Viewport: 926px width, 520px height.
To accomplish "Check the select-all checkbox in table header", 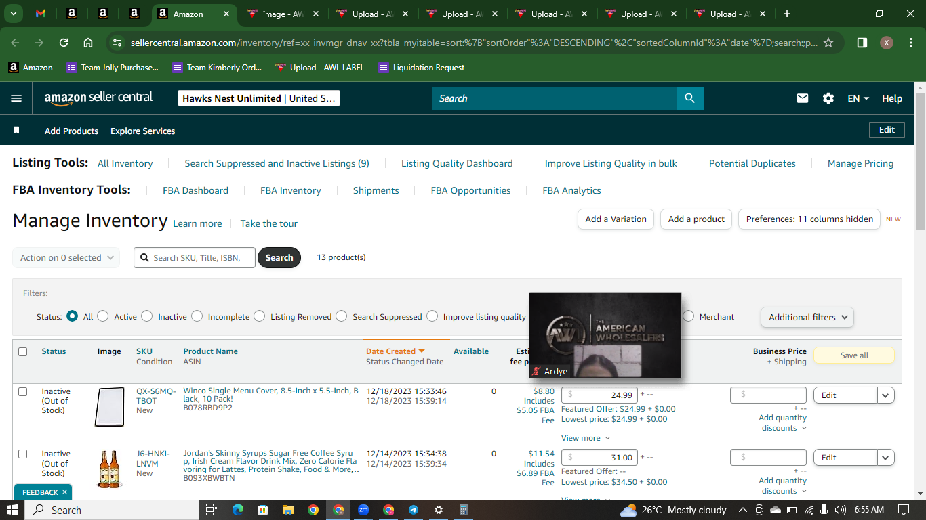I will click(23, 351).
